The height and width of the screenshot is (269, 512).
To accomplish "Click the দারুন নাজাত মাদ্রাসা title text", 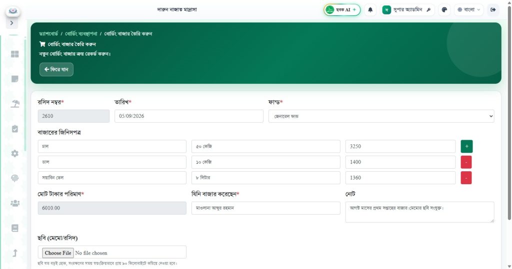I will [x=177, y=10].
